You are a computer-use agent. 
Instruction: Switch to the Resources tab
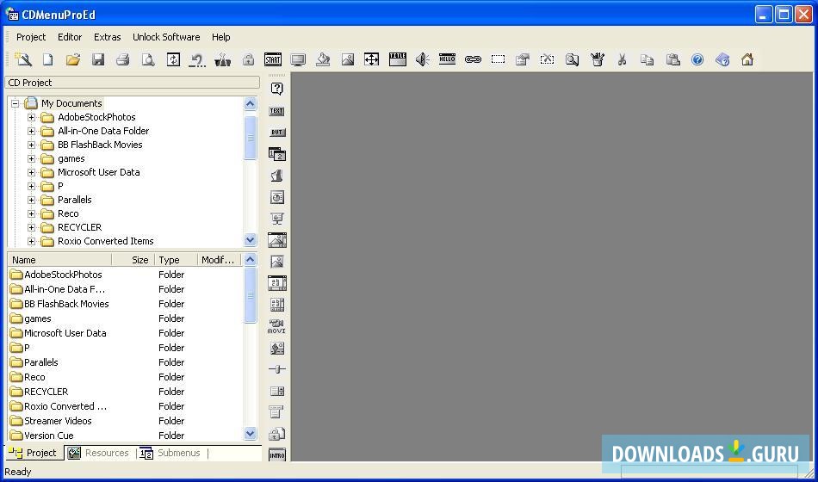[x=99, y=453]
